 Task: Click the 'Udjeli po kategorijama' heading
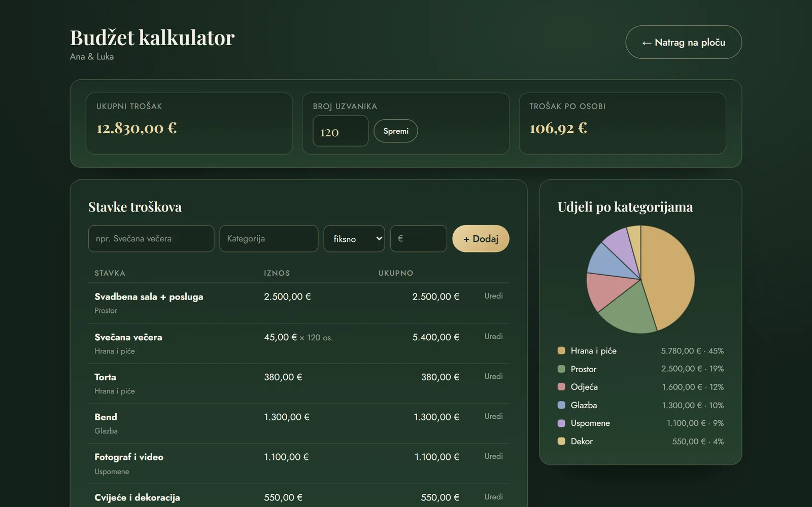coord(625,207)
